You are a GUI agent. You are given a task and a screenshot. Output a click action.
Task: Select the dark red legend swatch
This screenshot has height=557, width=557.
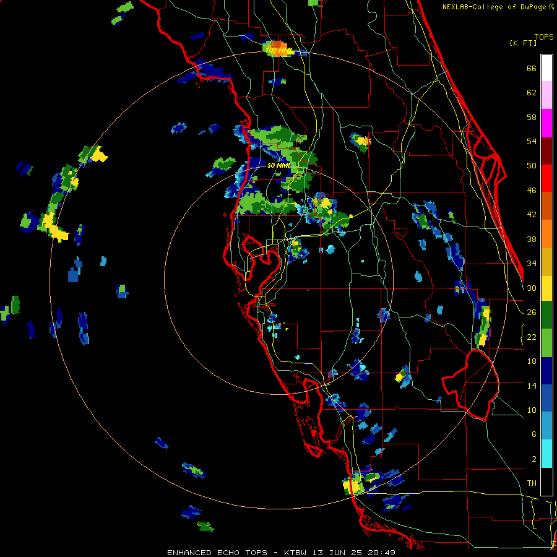pyautogui.click(x=546, y=150)
